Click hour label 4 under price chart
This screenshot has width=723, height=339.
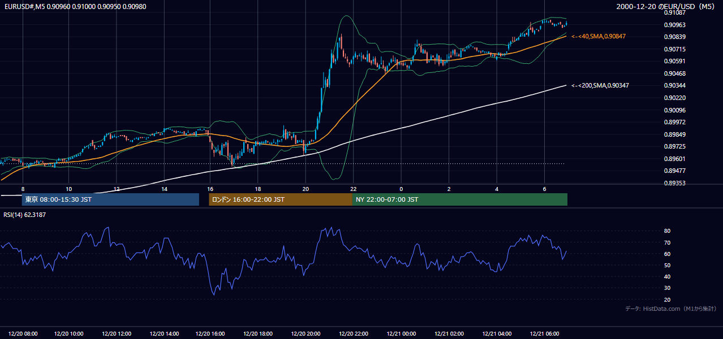pyautogui.click(x=496, y=189)
